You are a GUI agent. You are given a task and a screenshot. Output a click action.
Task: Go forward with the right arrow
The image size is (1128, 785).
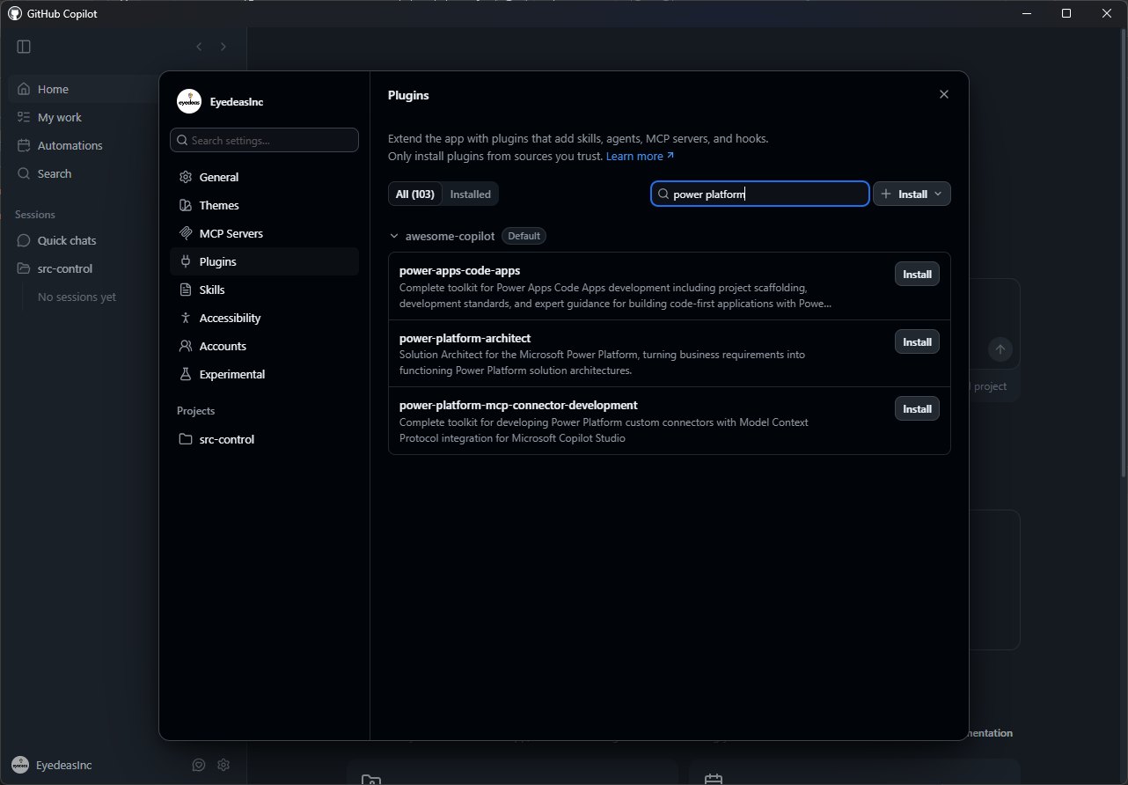point(223,47)
